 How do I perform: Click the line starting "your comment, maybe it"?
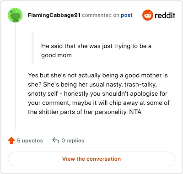pos(99,103)
